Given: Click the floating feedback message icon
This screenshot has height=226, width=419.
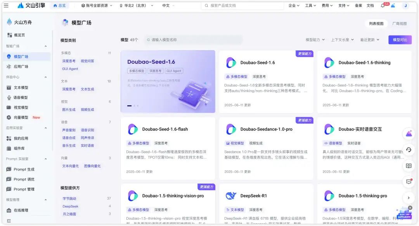Looking at the screenshot, I should click(409, 181).
